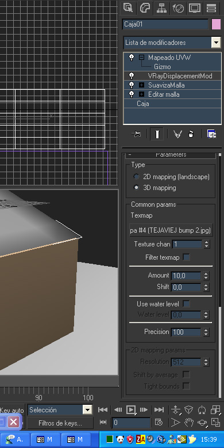Click the panda antivirus tray icon
Image resolution: width=224 pixels, height=448 pixels.
[119, 439]
